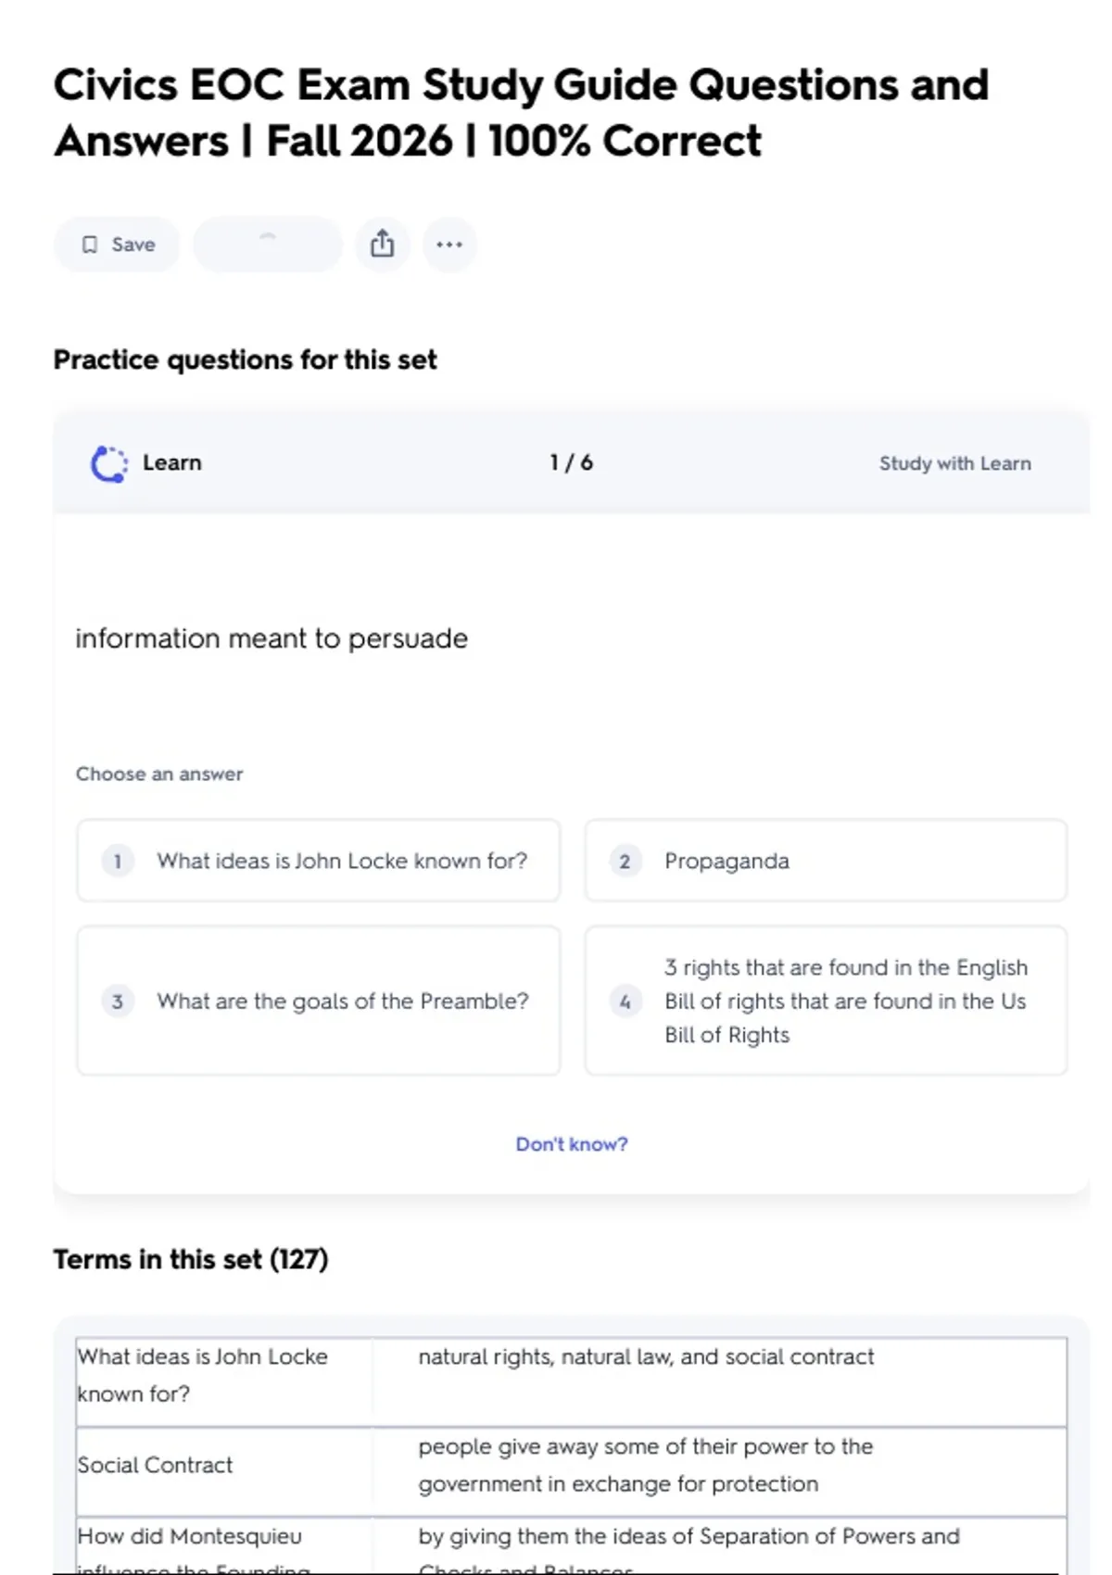Click the loading spinner pill button
Screen dimensions: 1112x1575
point(268,245)
